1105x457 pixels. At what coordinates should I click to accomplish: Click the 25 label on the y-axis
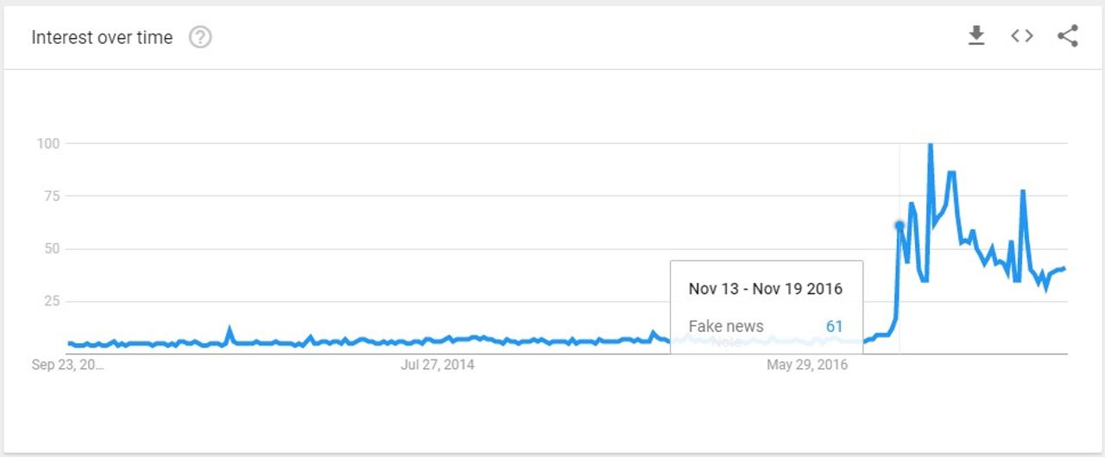coord(50,301)
